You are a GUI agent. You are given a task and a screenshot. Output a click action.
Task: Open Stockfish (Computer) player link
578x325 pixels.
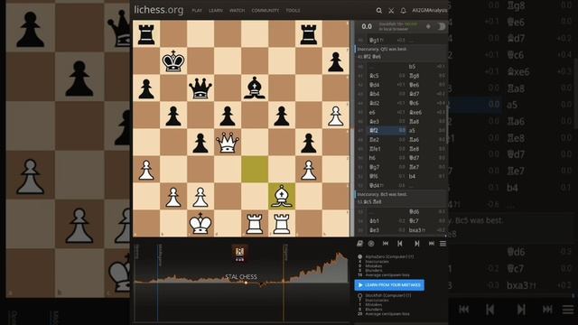pos(387,295)
